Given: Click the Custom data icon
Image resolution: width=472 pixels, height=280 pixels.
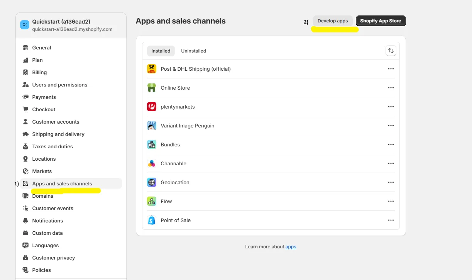Looking at the screenshot, I should tap(25, 233).
